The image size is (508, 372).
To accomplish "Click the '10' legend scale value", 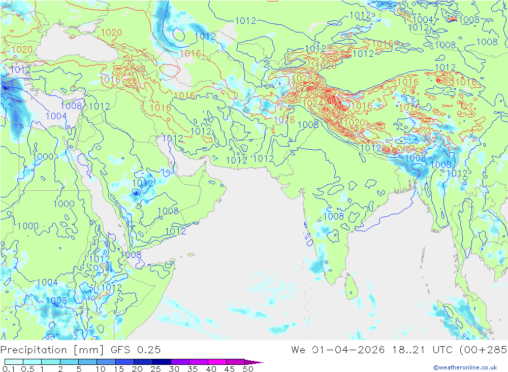I will (100, 369).
